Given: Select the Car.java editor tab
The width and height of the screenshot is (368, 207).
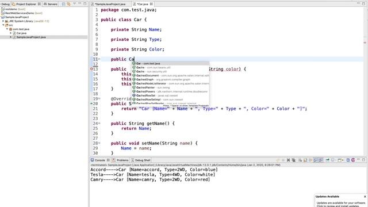Looking at the screenshot, I should (142, 4).
